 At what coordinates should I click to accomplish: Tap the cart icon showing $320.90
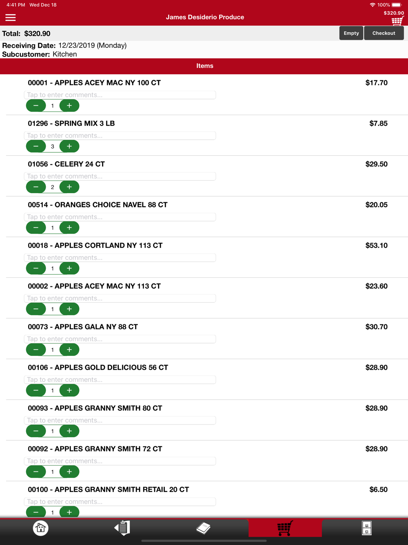pyautogui.click(x=397, y=21)
